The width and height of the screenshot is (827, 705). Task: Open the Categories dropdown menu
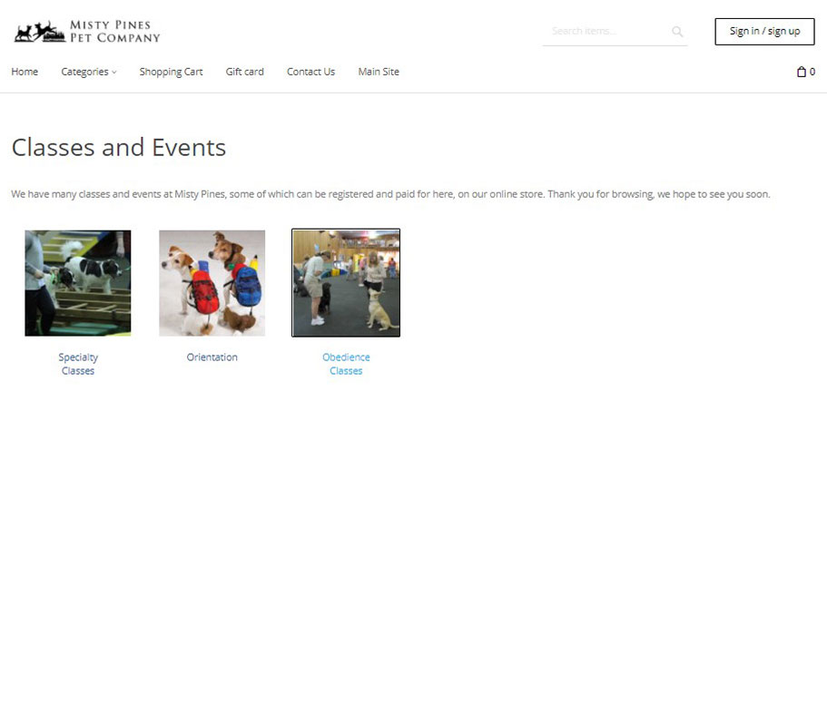(x=84, y=72)
